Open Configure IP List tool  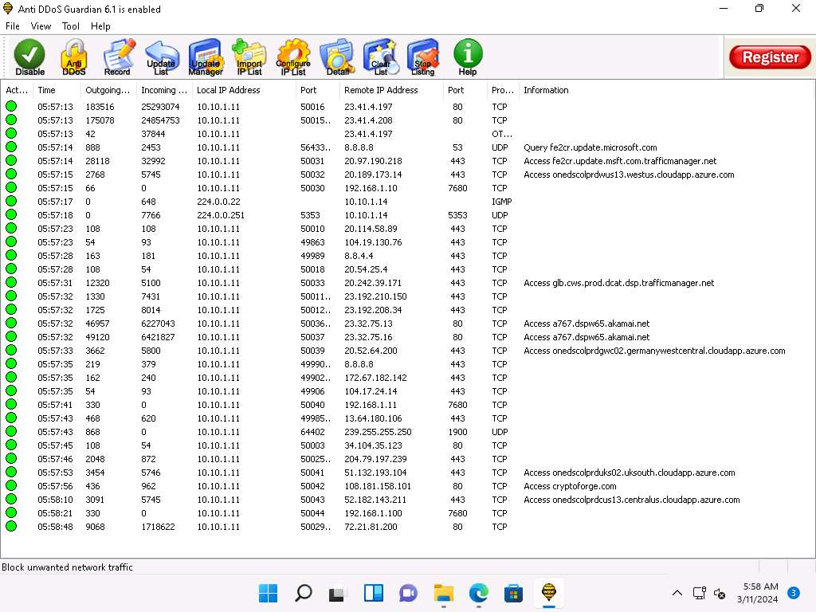[292, 57]
